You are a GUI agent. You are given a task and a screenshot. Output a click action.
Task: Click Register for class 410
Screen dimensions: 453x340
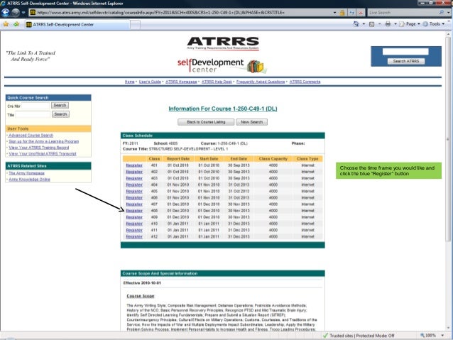[x=134, y=224]
